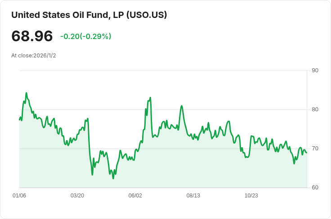Click the 68.96 closing price

(x=32, y=36)
